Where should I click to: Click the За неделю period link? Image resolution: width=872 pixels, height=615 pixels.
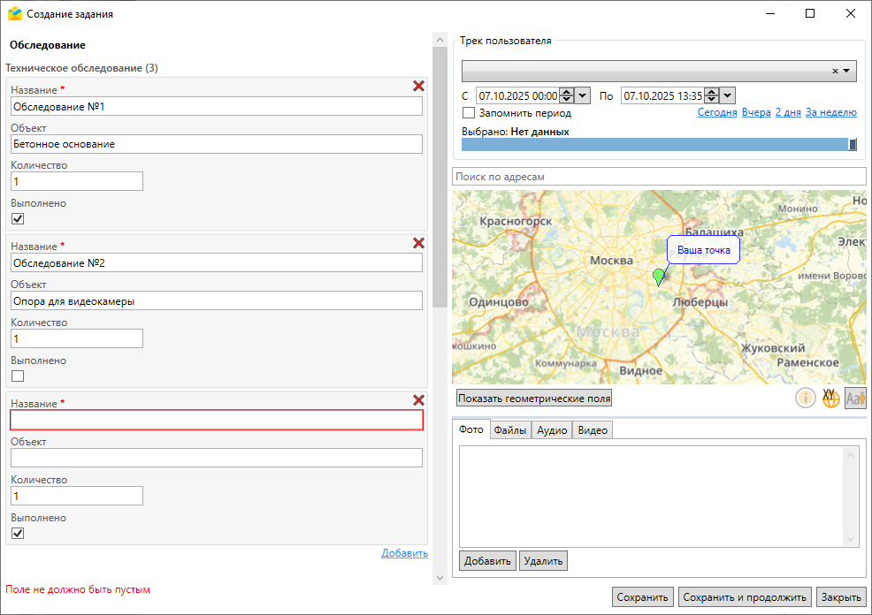click(x=830, y=113)
